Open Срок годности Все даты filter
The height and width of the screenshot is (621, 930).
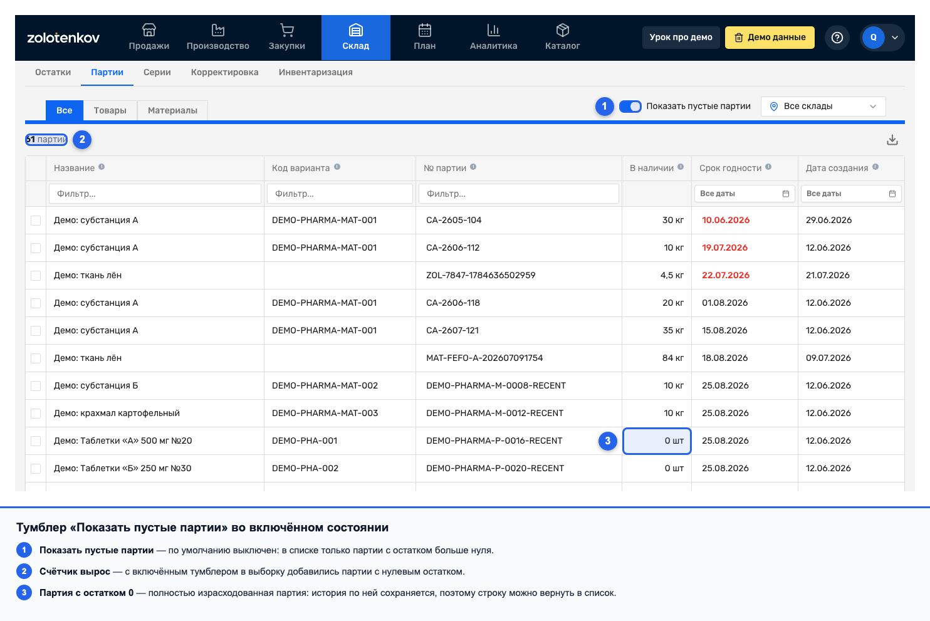click(x=745, y=194)
